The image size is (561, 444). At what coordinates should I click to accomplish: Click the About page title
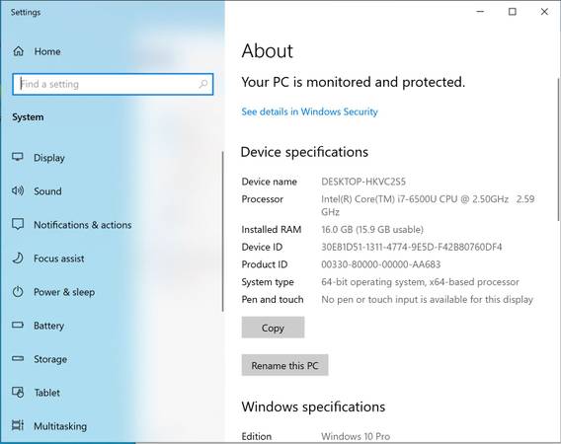tap(268, 50)
